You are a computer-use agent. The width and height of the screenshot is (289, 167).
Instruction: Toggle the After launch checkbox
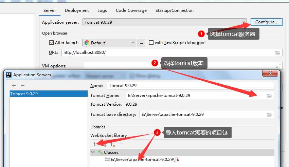coord(51,43)
